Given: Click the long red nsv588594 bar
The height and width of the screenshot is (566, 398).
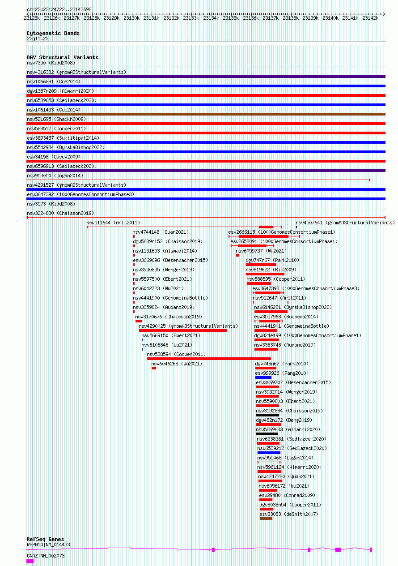Looking at the screenshot, I should point(209,359).
